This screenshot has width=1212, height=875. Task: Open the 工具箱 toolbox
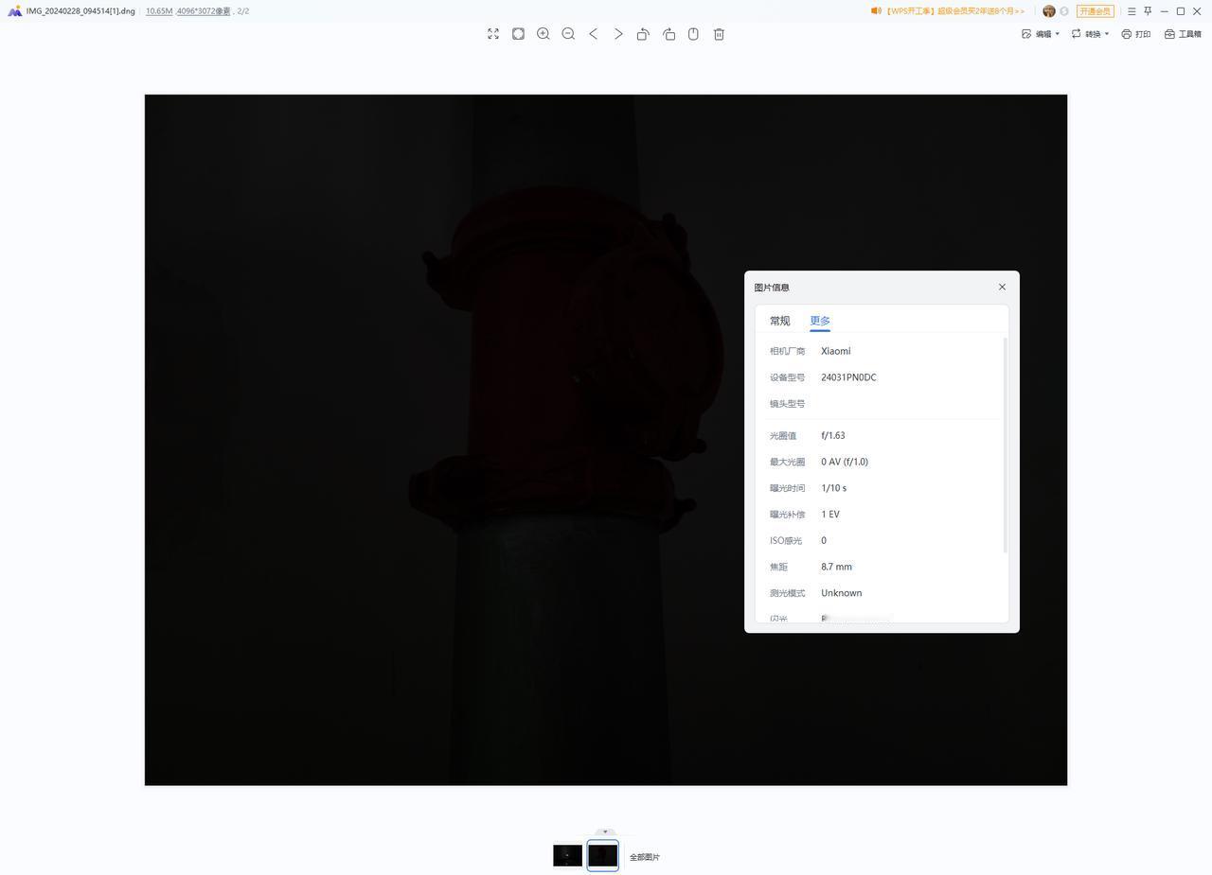coord(1183,34)
